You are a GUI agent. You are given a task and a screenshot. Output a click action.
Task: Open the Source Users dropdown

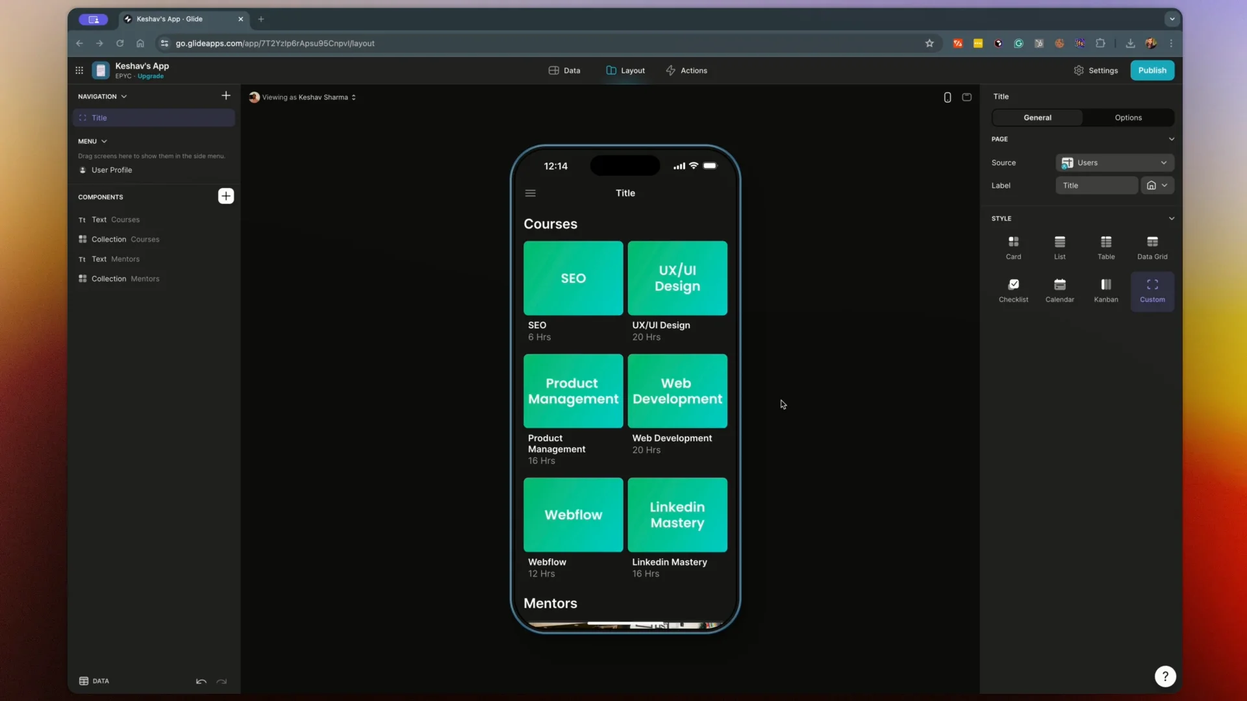pos(1115,162)
